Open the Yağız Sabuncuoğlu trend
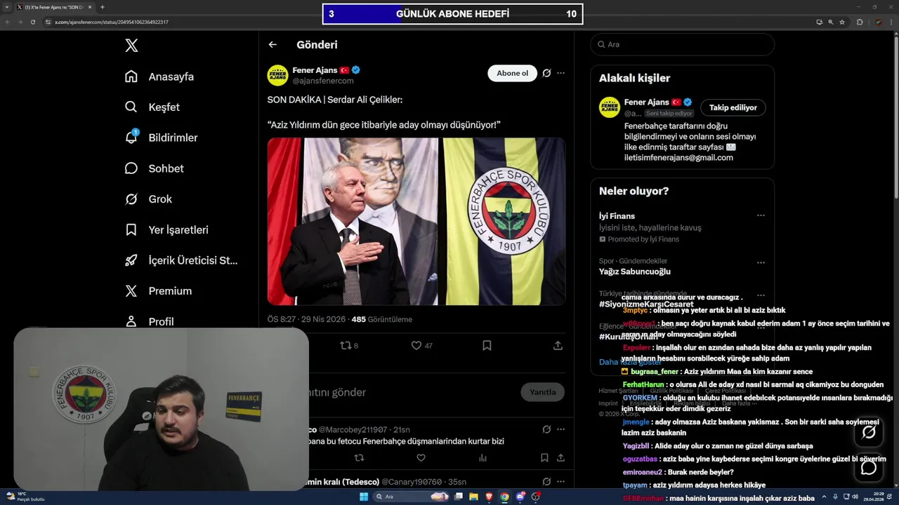Screen dimensions: 899x505 pos(635,271)
